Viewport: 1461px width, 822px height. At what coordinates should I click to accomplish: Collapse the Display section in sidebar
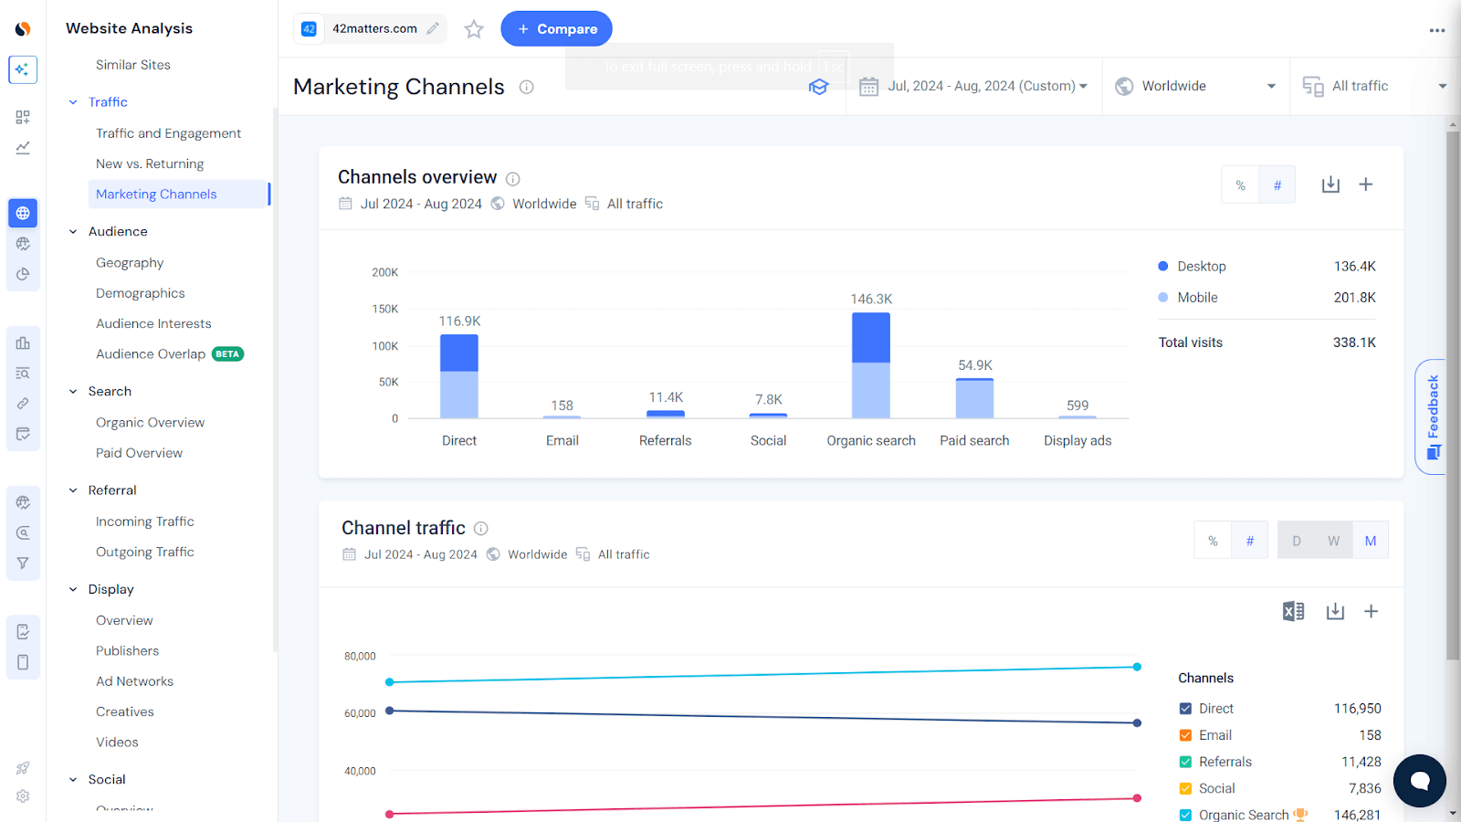click(73, 590)
